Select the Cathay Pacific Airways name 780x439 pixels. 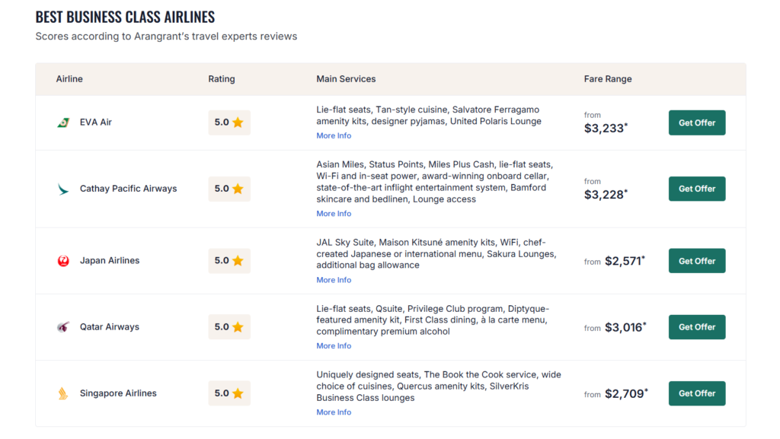pyautogui.click(x=128, y=189)
